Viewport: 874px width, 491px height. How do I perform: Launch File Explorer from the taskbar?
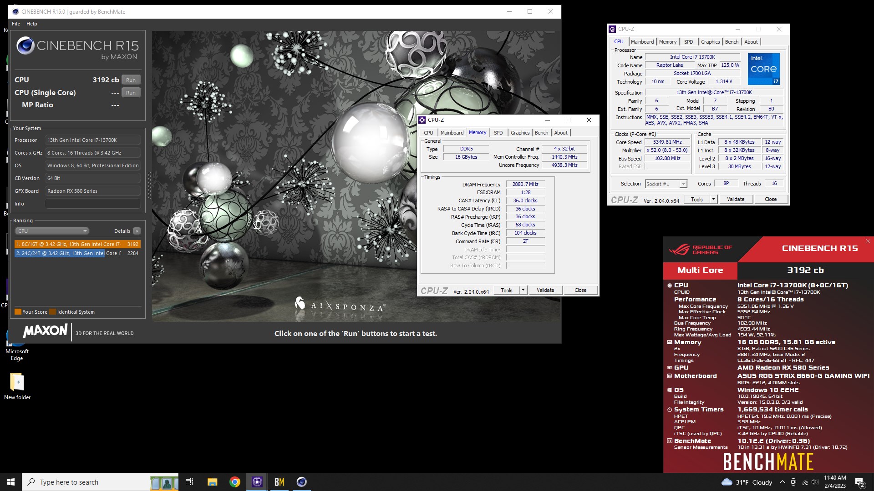tap(212, 482)
